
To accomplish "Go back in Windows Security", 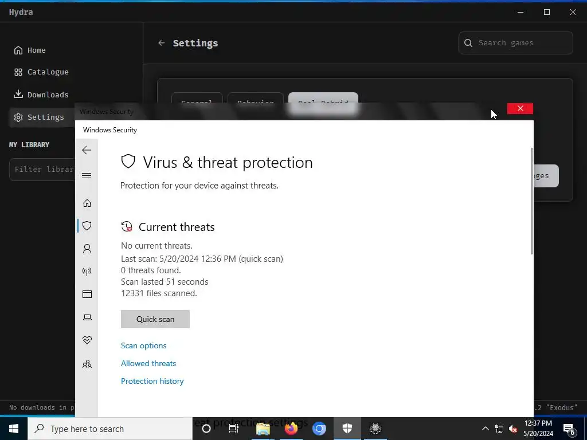I will tap(87, 150).
